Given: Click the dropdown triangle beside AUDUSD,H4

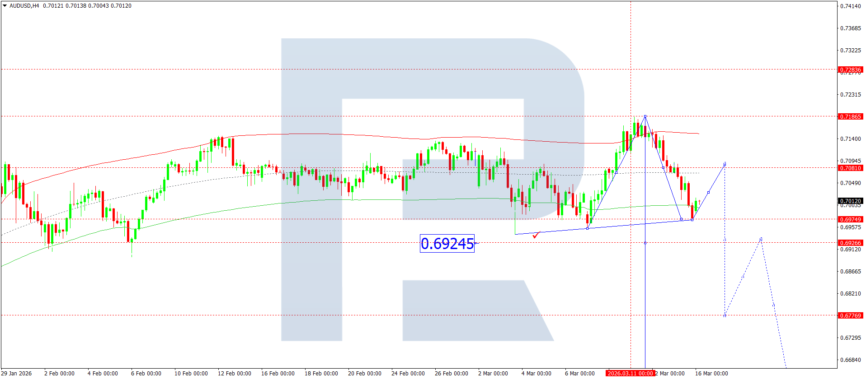Looking at the screenshot, I should click(x=5, y=6).
